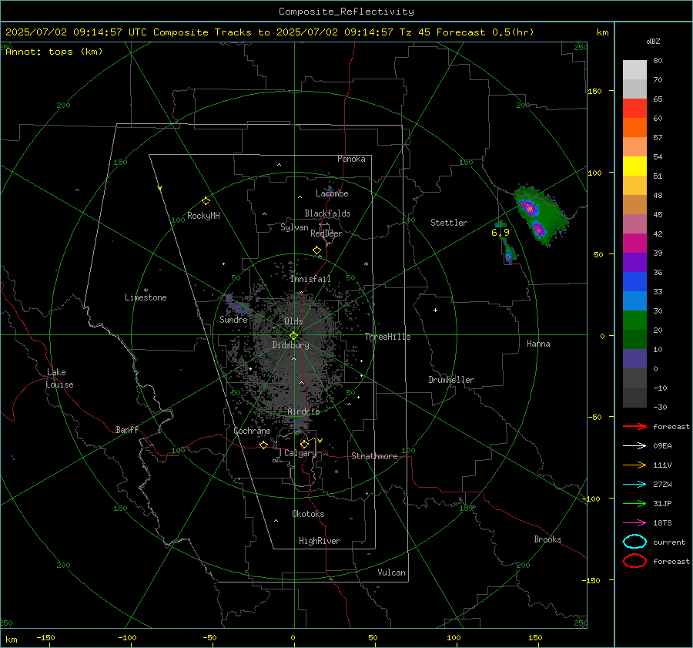Click the Ponoka city label
Viewport: 693px width, 648px height.
pos(351,159)
